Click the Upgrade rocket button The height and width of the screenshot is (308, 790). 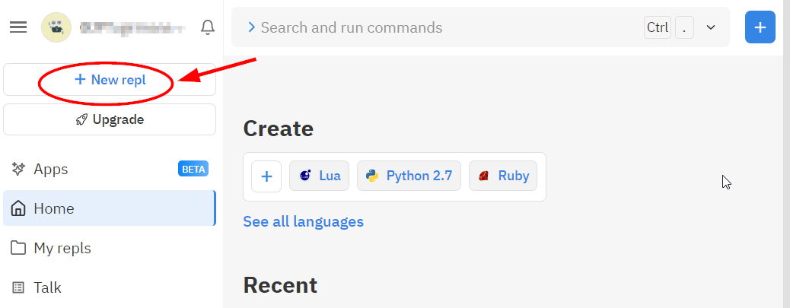tap(110, 119)
